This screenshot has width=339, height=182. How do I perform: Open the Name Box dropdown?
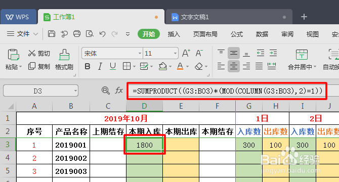[x=75, y=90]
